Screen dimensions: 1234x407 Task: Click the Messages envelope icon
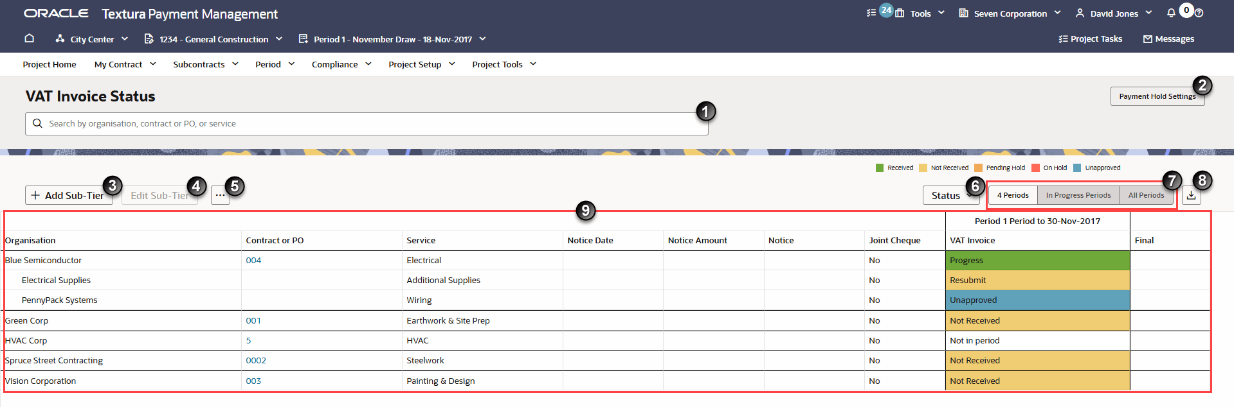pos(1147,39)
